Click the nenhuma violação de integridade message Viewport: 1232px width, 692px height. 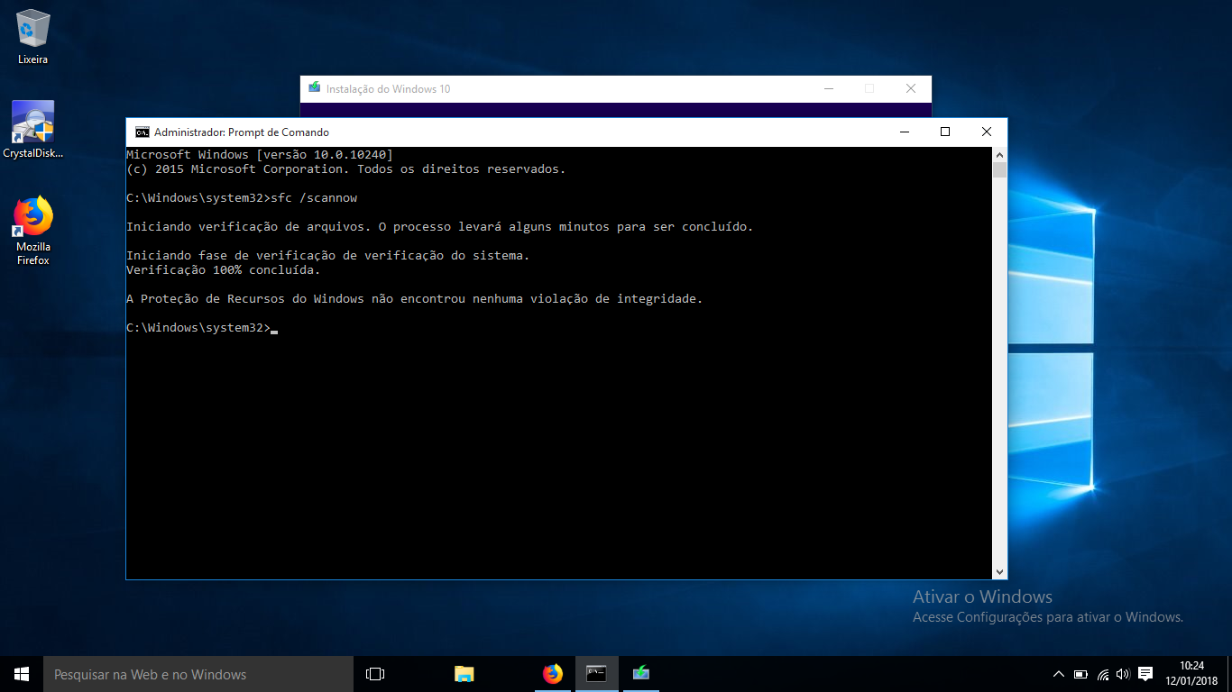coord(414,298)
